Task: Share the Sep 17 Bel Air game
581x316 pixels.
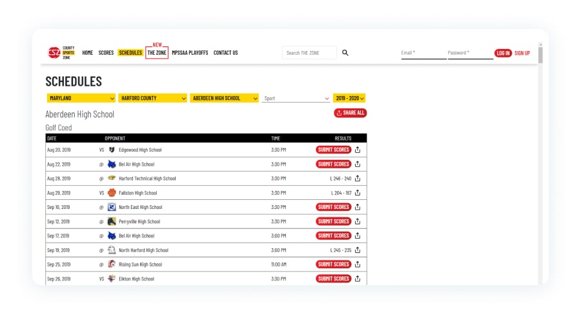Action: (358, 235)
